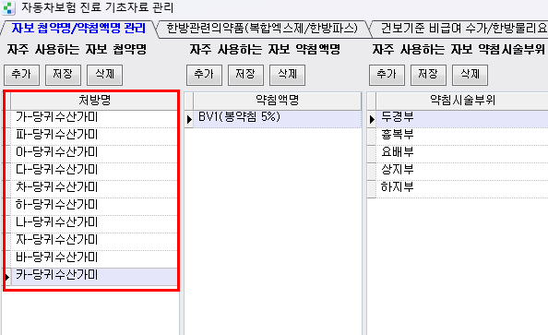Select row 파-당귀수산가미
Image resolution: width=548 pixels, height=335 pixels.
coord(94,137)
